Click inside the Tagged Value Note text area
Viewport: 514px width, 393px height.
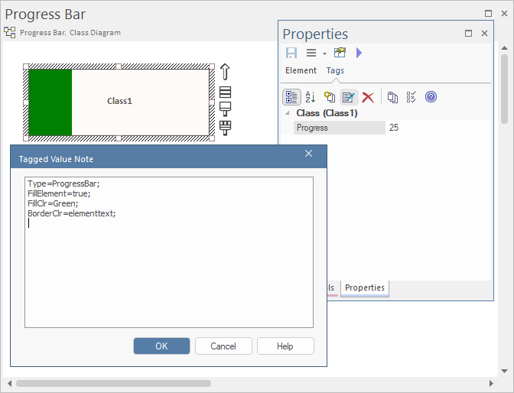168,268
